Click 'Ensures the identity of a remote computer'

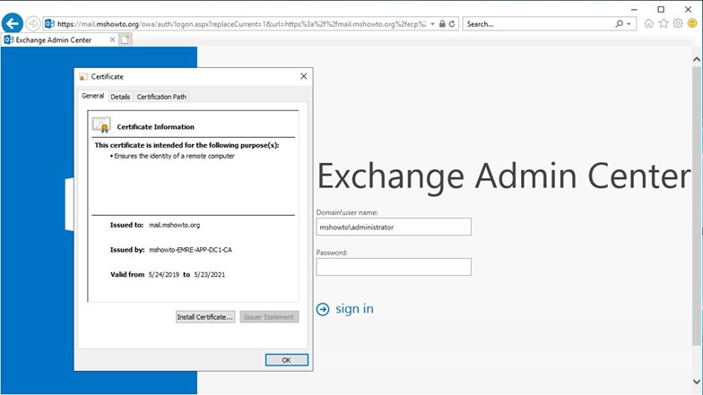point(174,156)
